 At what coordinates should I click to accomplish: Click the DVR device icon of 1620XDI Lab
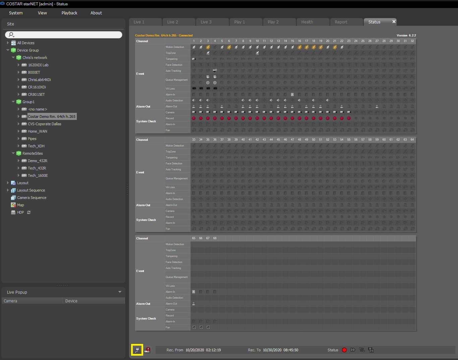tap(24, 65)
